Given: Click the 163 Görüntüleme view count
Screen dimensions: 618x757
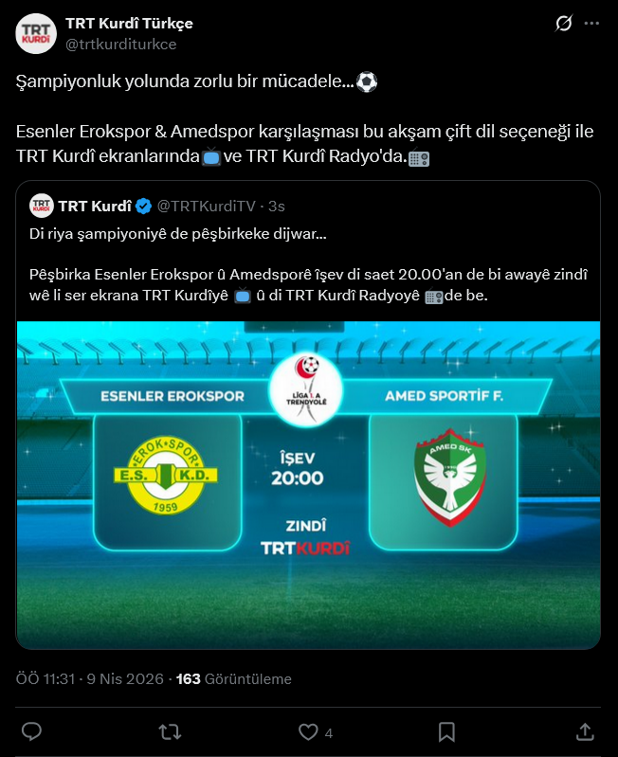Looking at the screenshot, I should click(234, 678).
